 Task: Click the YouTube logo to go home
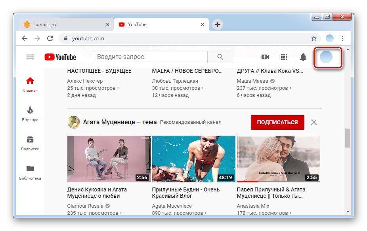click(59, 57)
